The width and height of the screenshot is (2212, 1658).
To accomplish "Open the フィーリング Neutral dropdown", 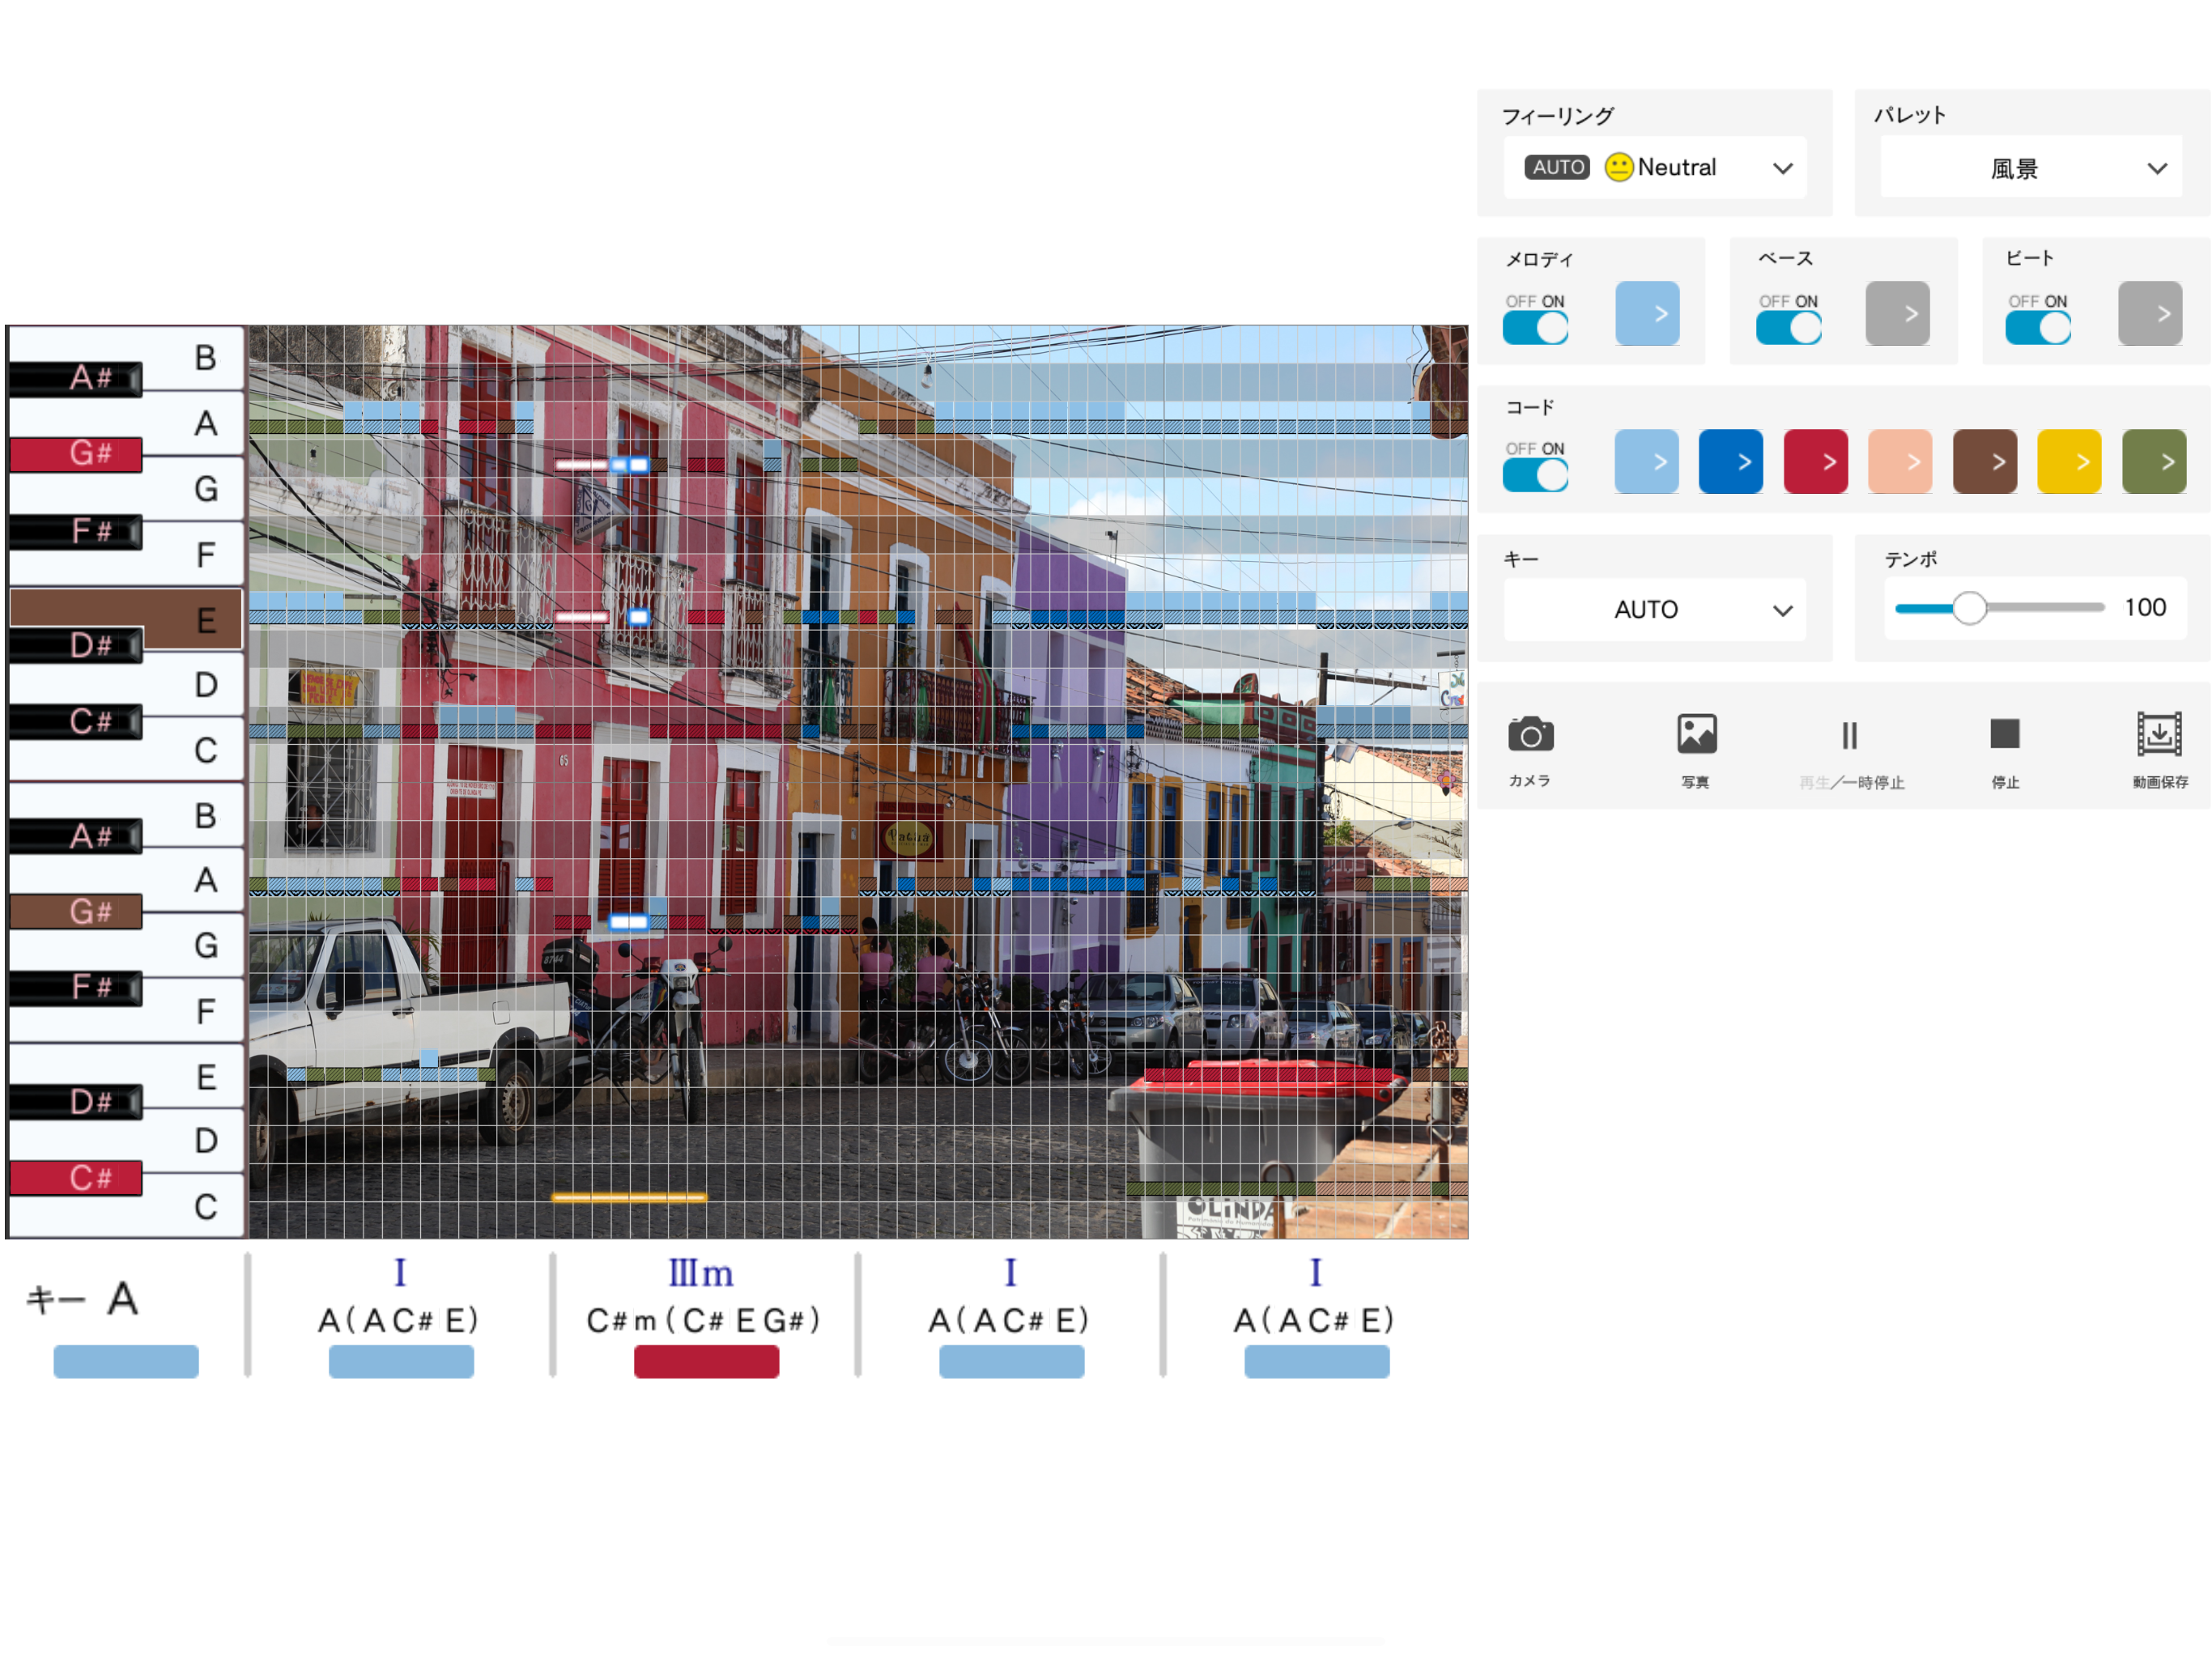I will point(1654,168).
